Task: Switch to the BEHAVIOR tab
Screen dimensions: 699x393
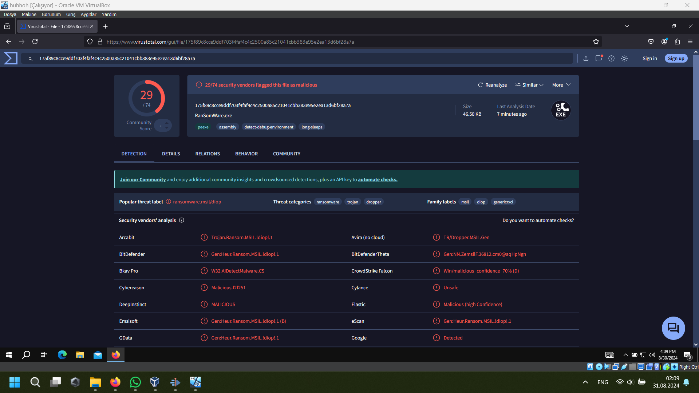Action: pos(246,154)
